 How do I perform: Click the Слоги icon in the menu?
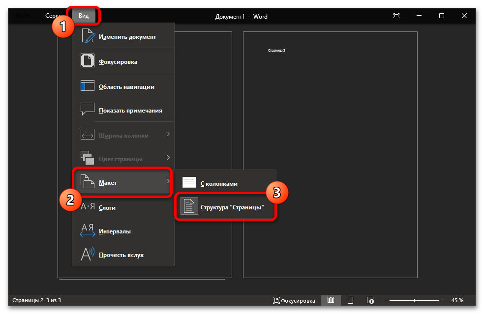[x=87, y=207]
